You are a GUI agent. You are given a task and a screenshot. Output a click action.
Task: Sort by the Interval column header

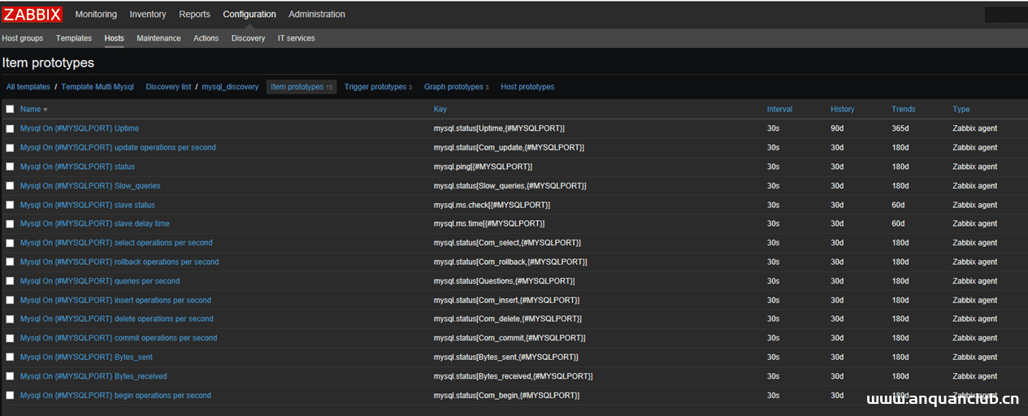pos(779,110)
